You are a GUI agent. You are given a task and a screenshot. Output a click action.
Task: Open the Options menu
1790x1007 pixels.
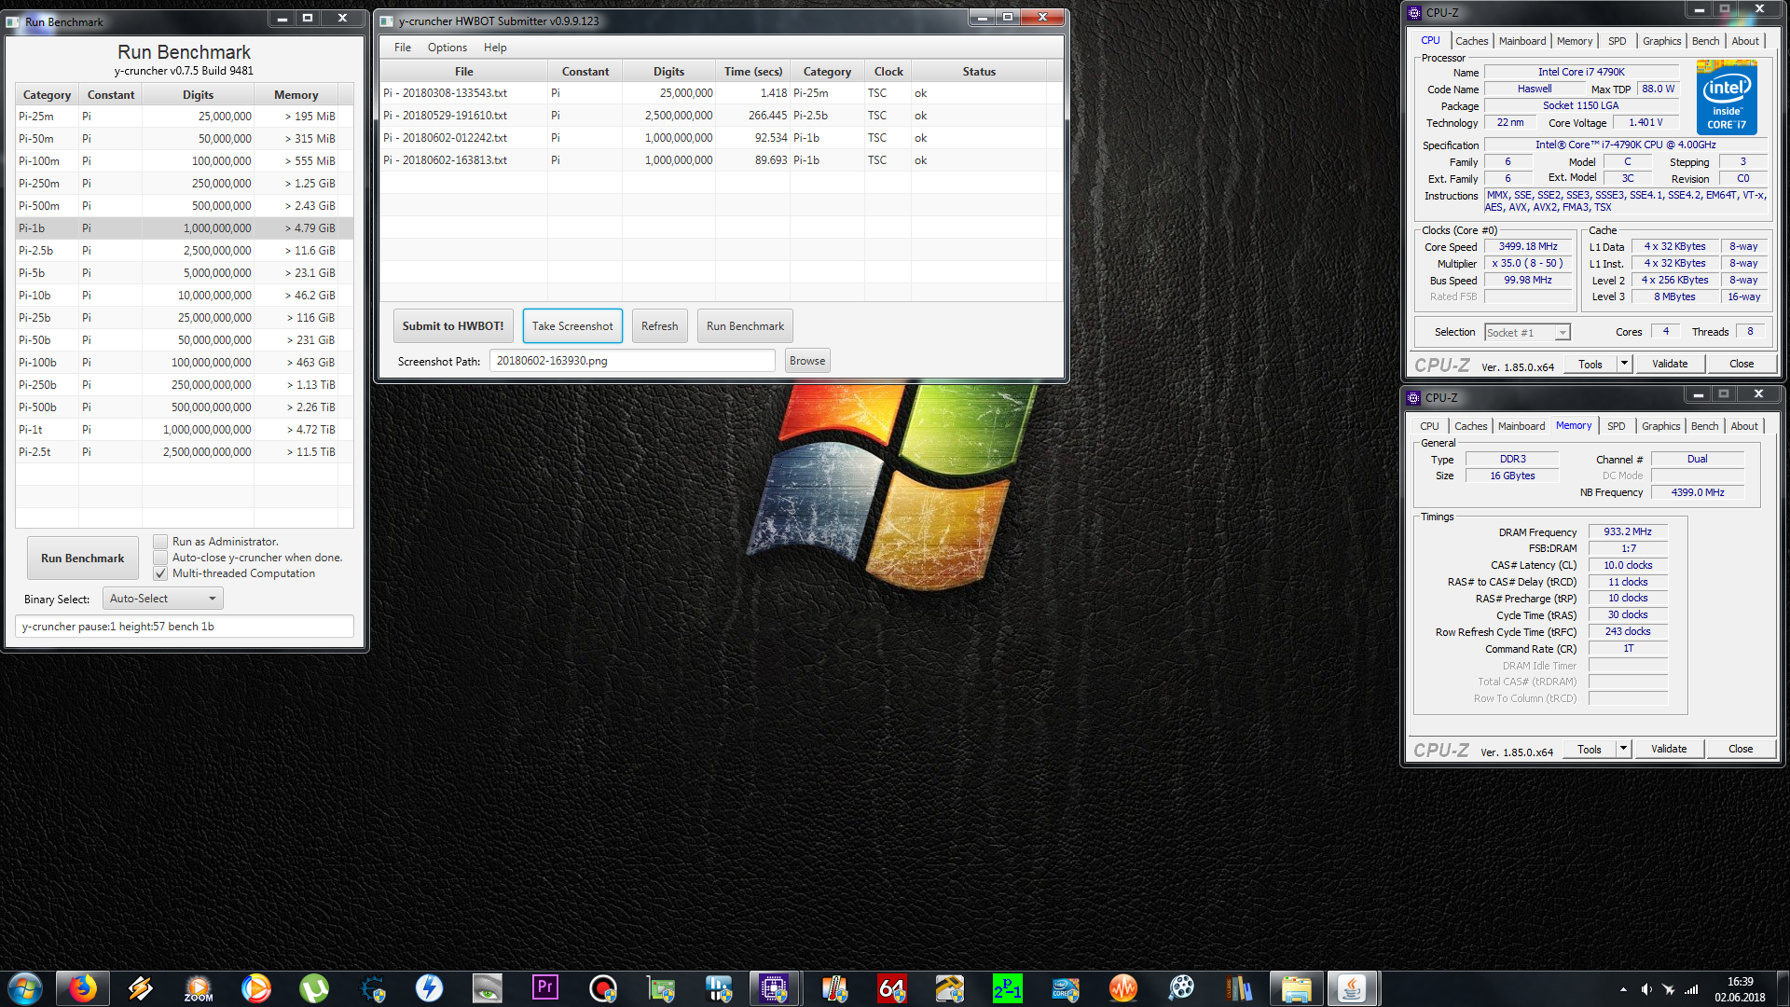pyautogui.click(x=447, y=48)
